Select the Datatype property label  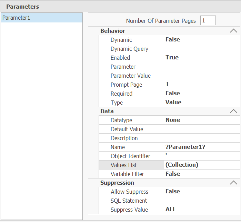pos(121,120)
